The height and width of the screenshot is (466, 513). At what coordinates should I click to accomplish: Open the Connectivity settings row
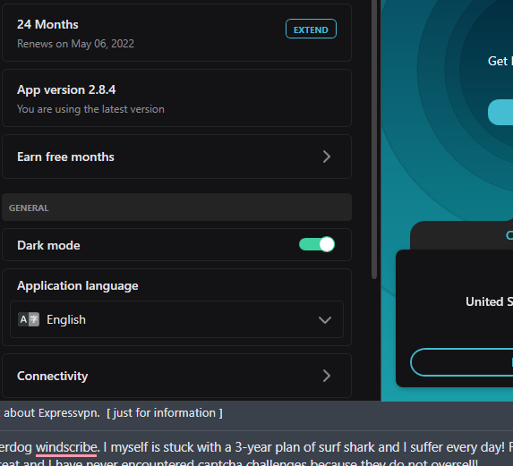(176, 376)
